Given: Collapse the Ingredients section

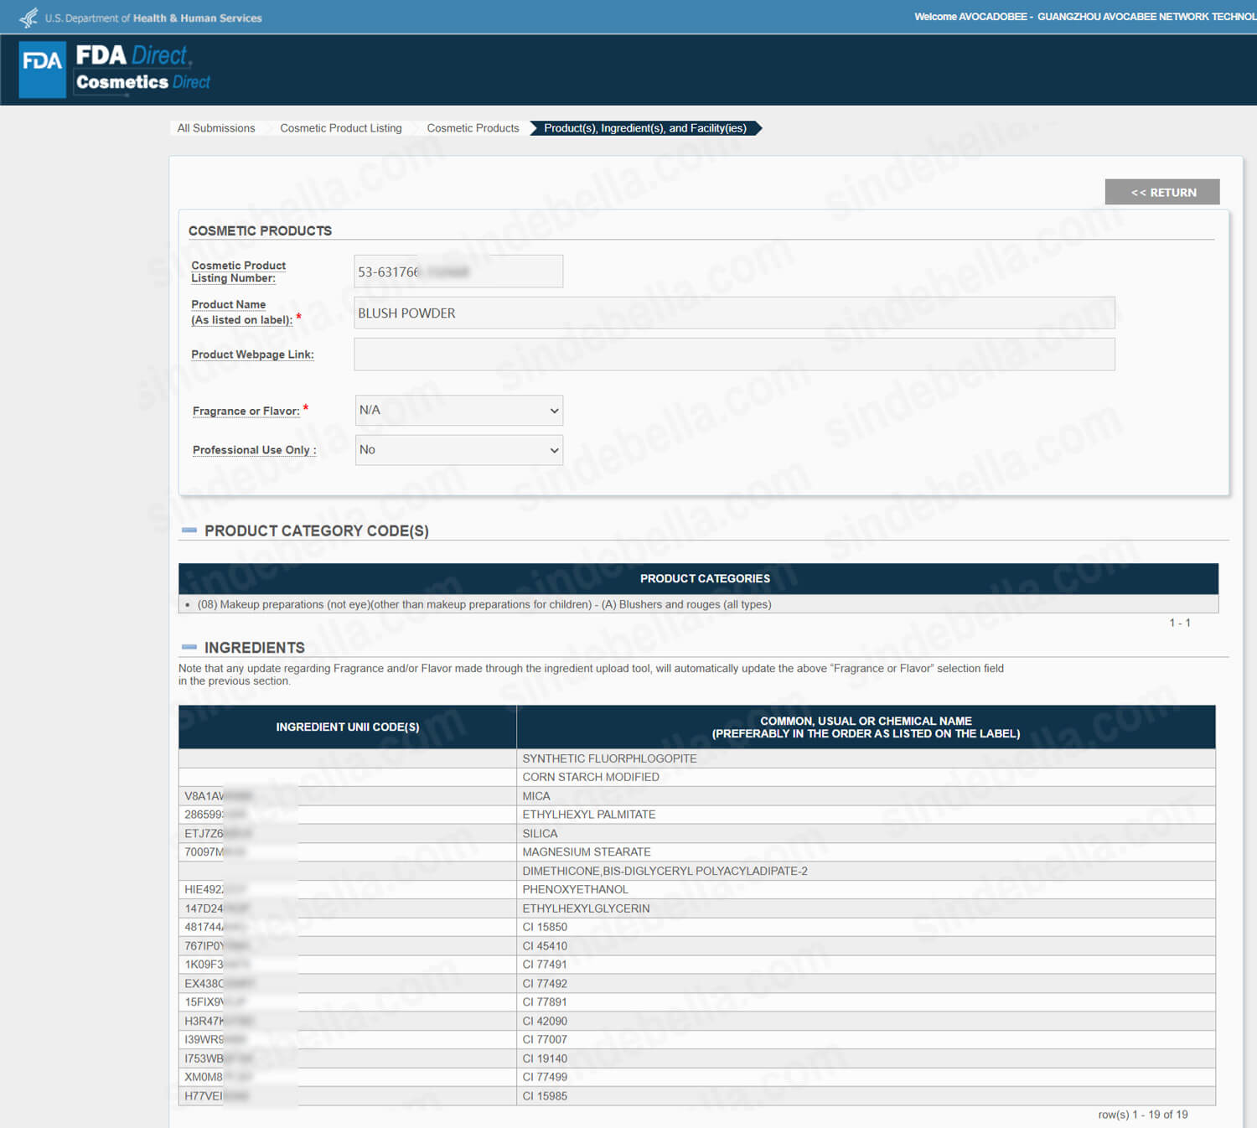Looking at the screenshot, I should [189, 647].
